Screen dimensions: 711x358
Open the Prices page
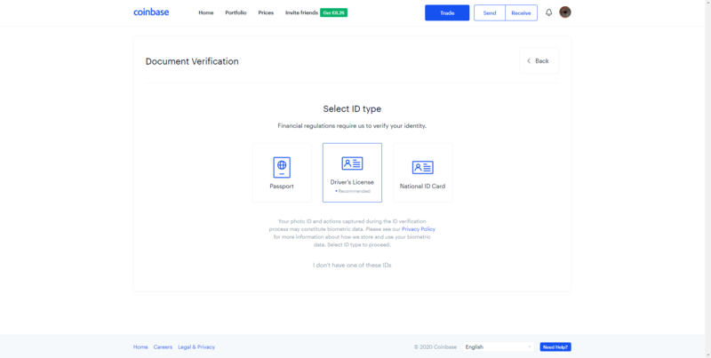266,12
